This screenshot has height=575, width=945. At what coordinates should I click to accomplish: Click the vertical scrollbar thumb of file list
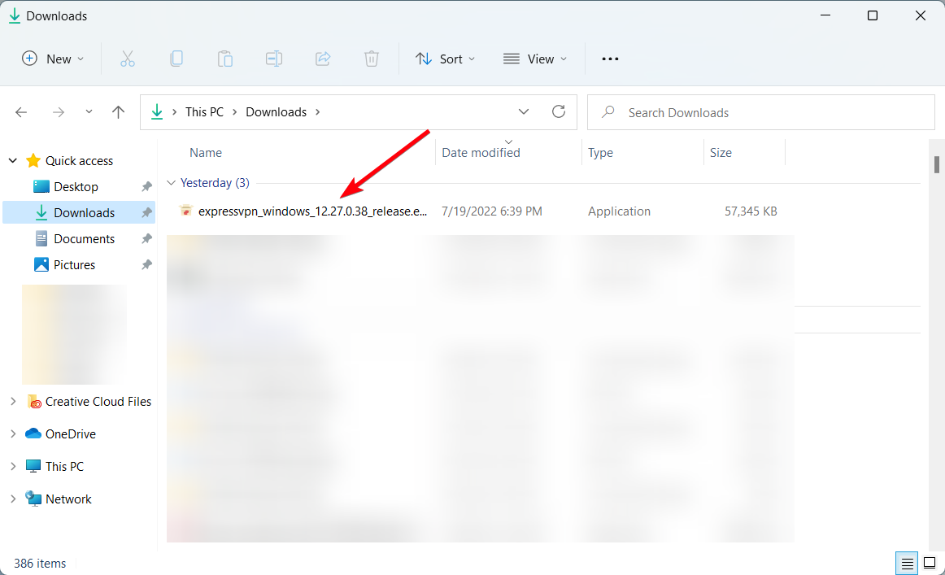pyautogui.click(x=937, y=164)
